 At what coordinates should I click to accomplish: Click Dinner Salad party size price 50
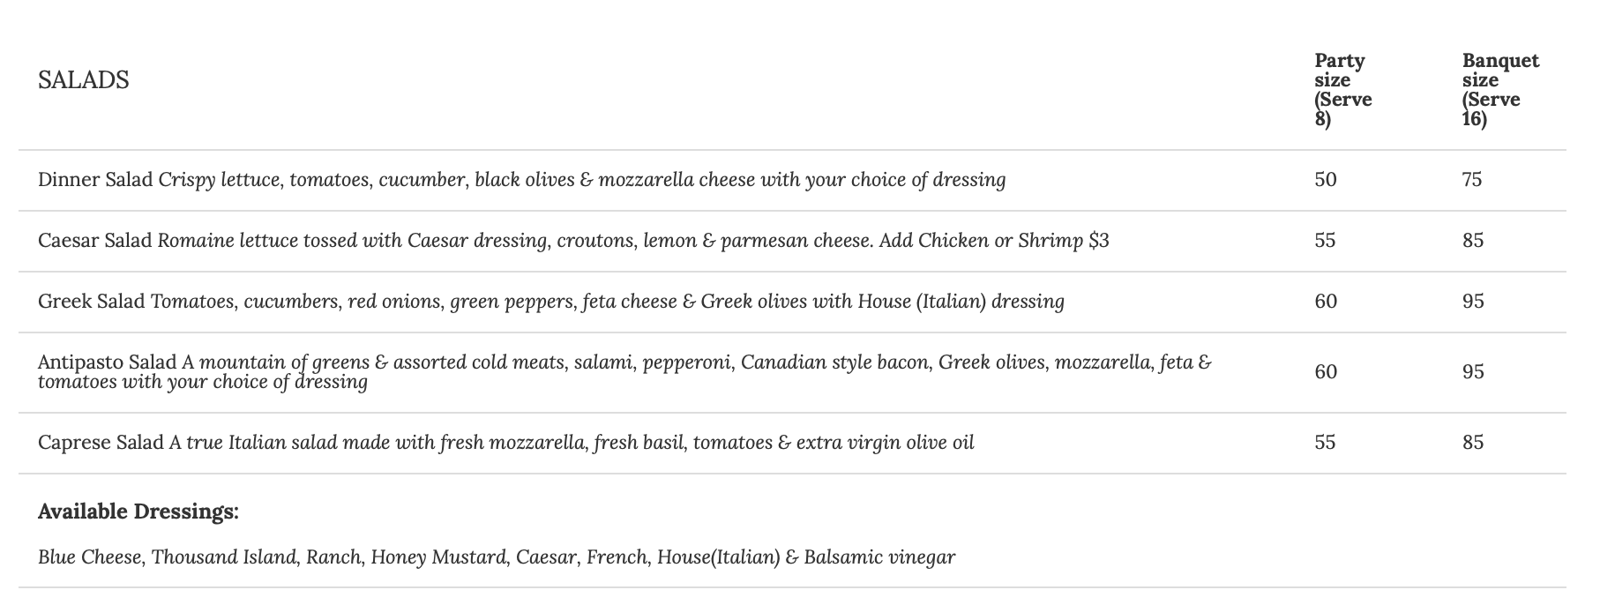[1325, 180]
